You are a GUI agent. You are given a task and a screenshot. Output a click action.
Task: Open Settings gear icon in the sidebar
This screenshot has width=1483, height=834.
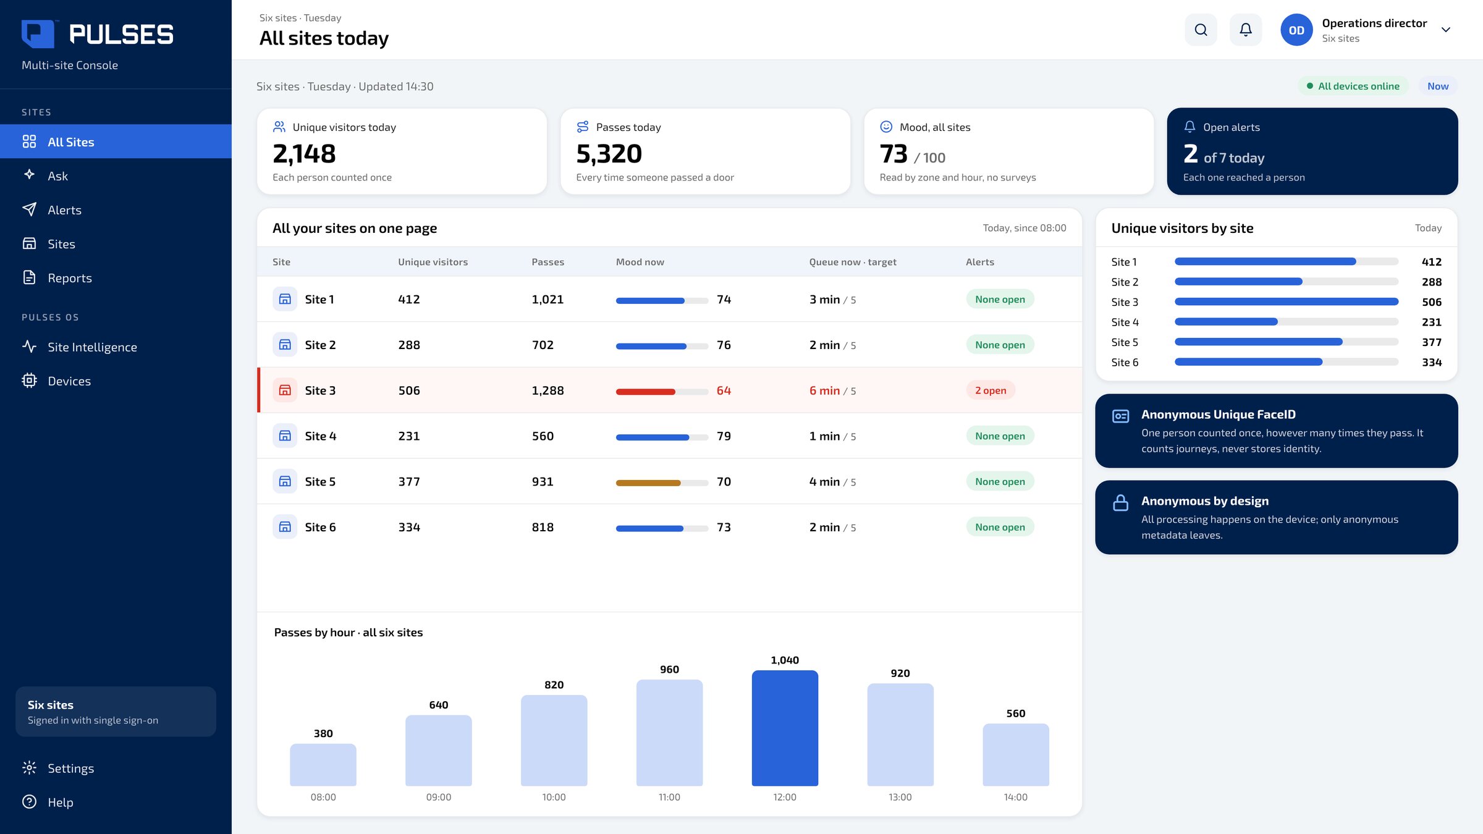pos(29,768)
